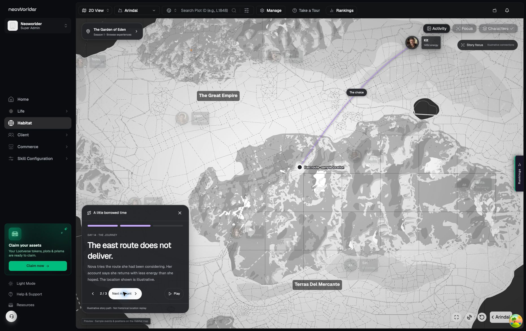Click the window panel icon top-right

495,10
